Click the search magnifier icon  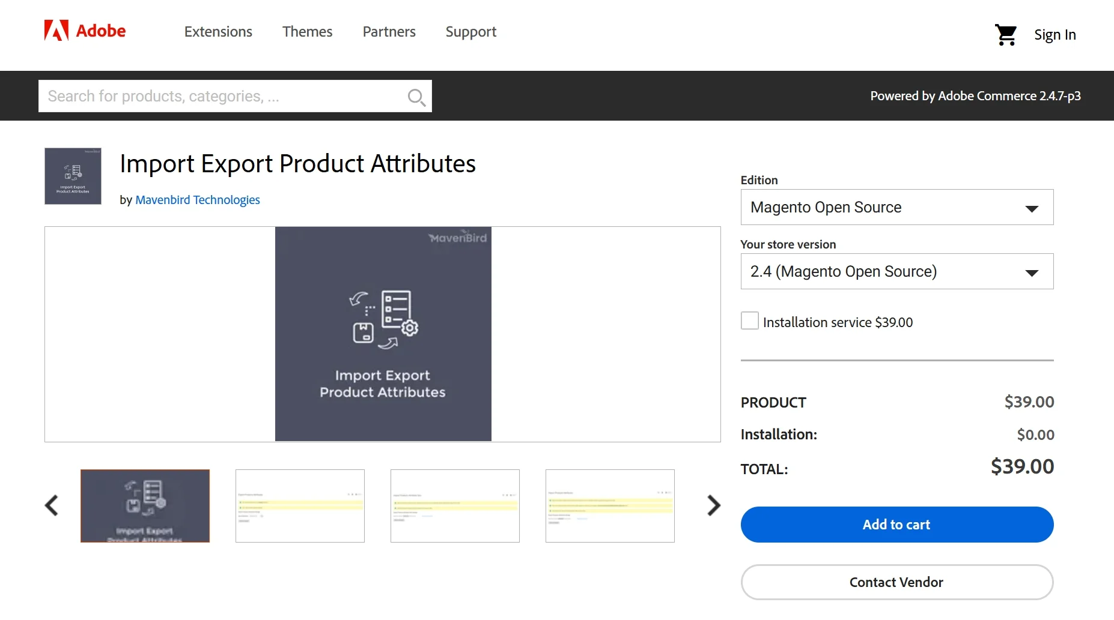pyautogui.click(x=416, y=97)
